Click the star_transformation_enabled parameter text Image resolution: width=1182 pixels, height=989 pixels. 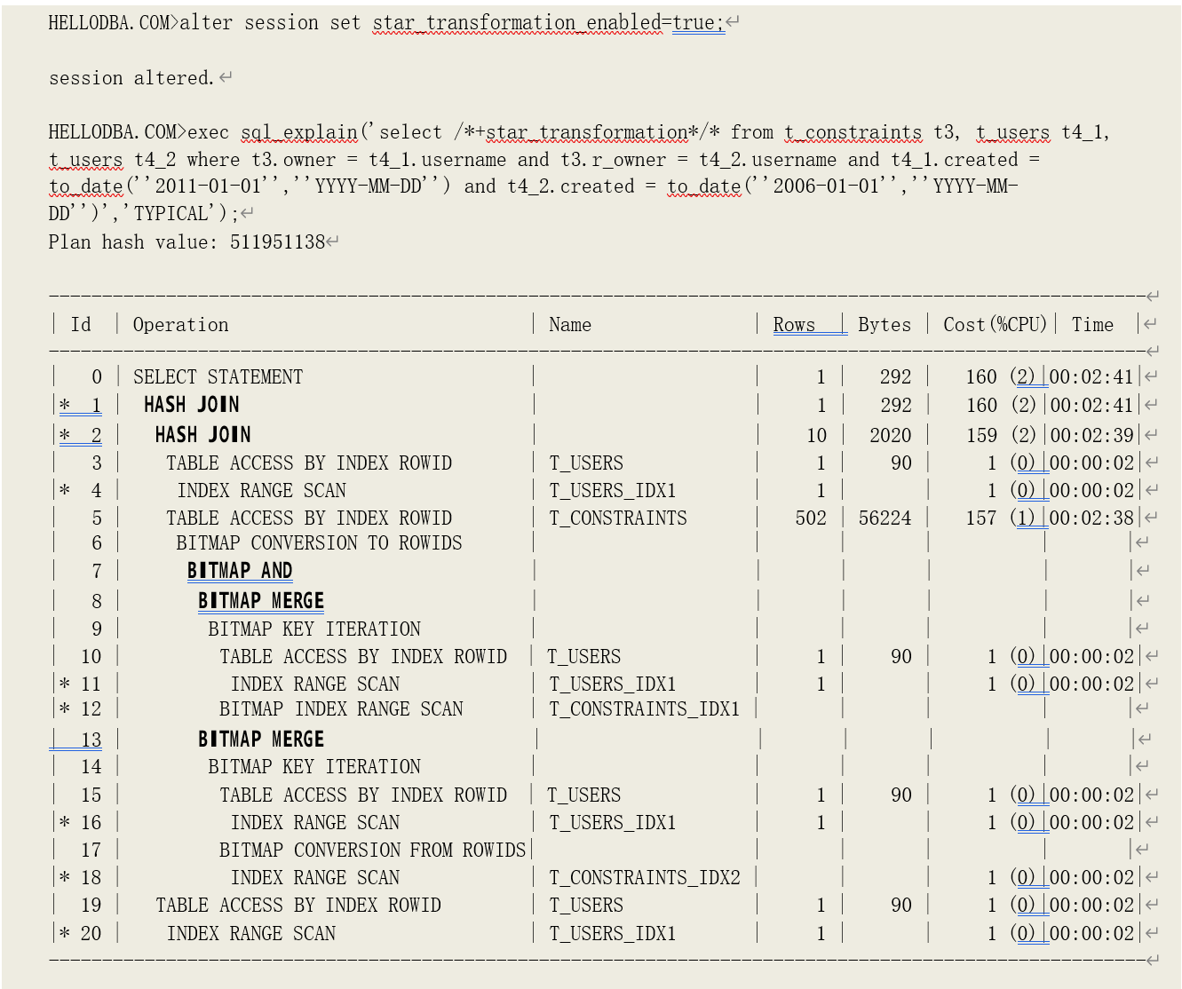tap(517, 24)
